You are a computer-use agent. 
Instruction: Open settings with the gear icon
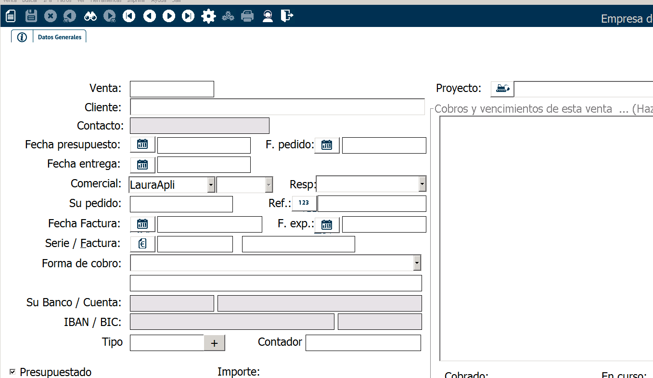[x=208, y=16]
